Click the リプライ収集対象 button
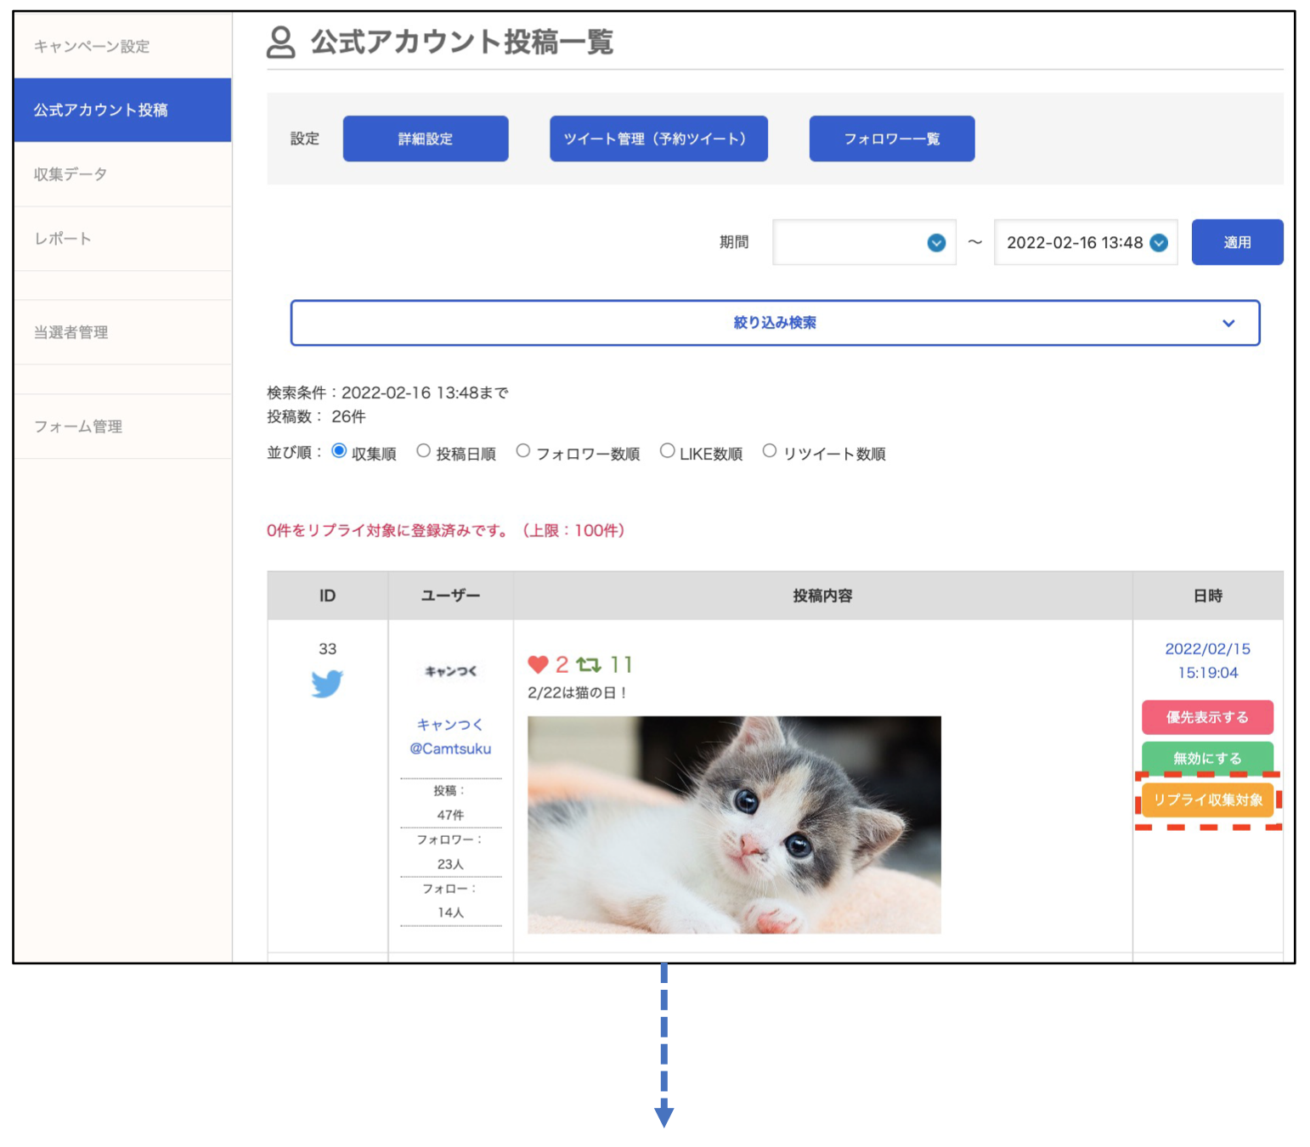The height and width of the screenshot is (1147, 1310). (1207, 800)
